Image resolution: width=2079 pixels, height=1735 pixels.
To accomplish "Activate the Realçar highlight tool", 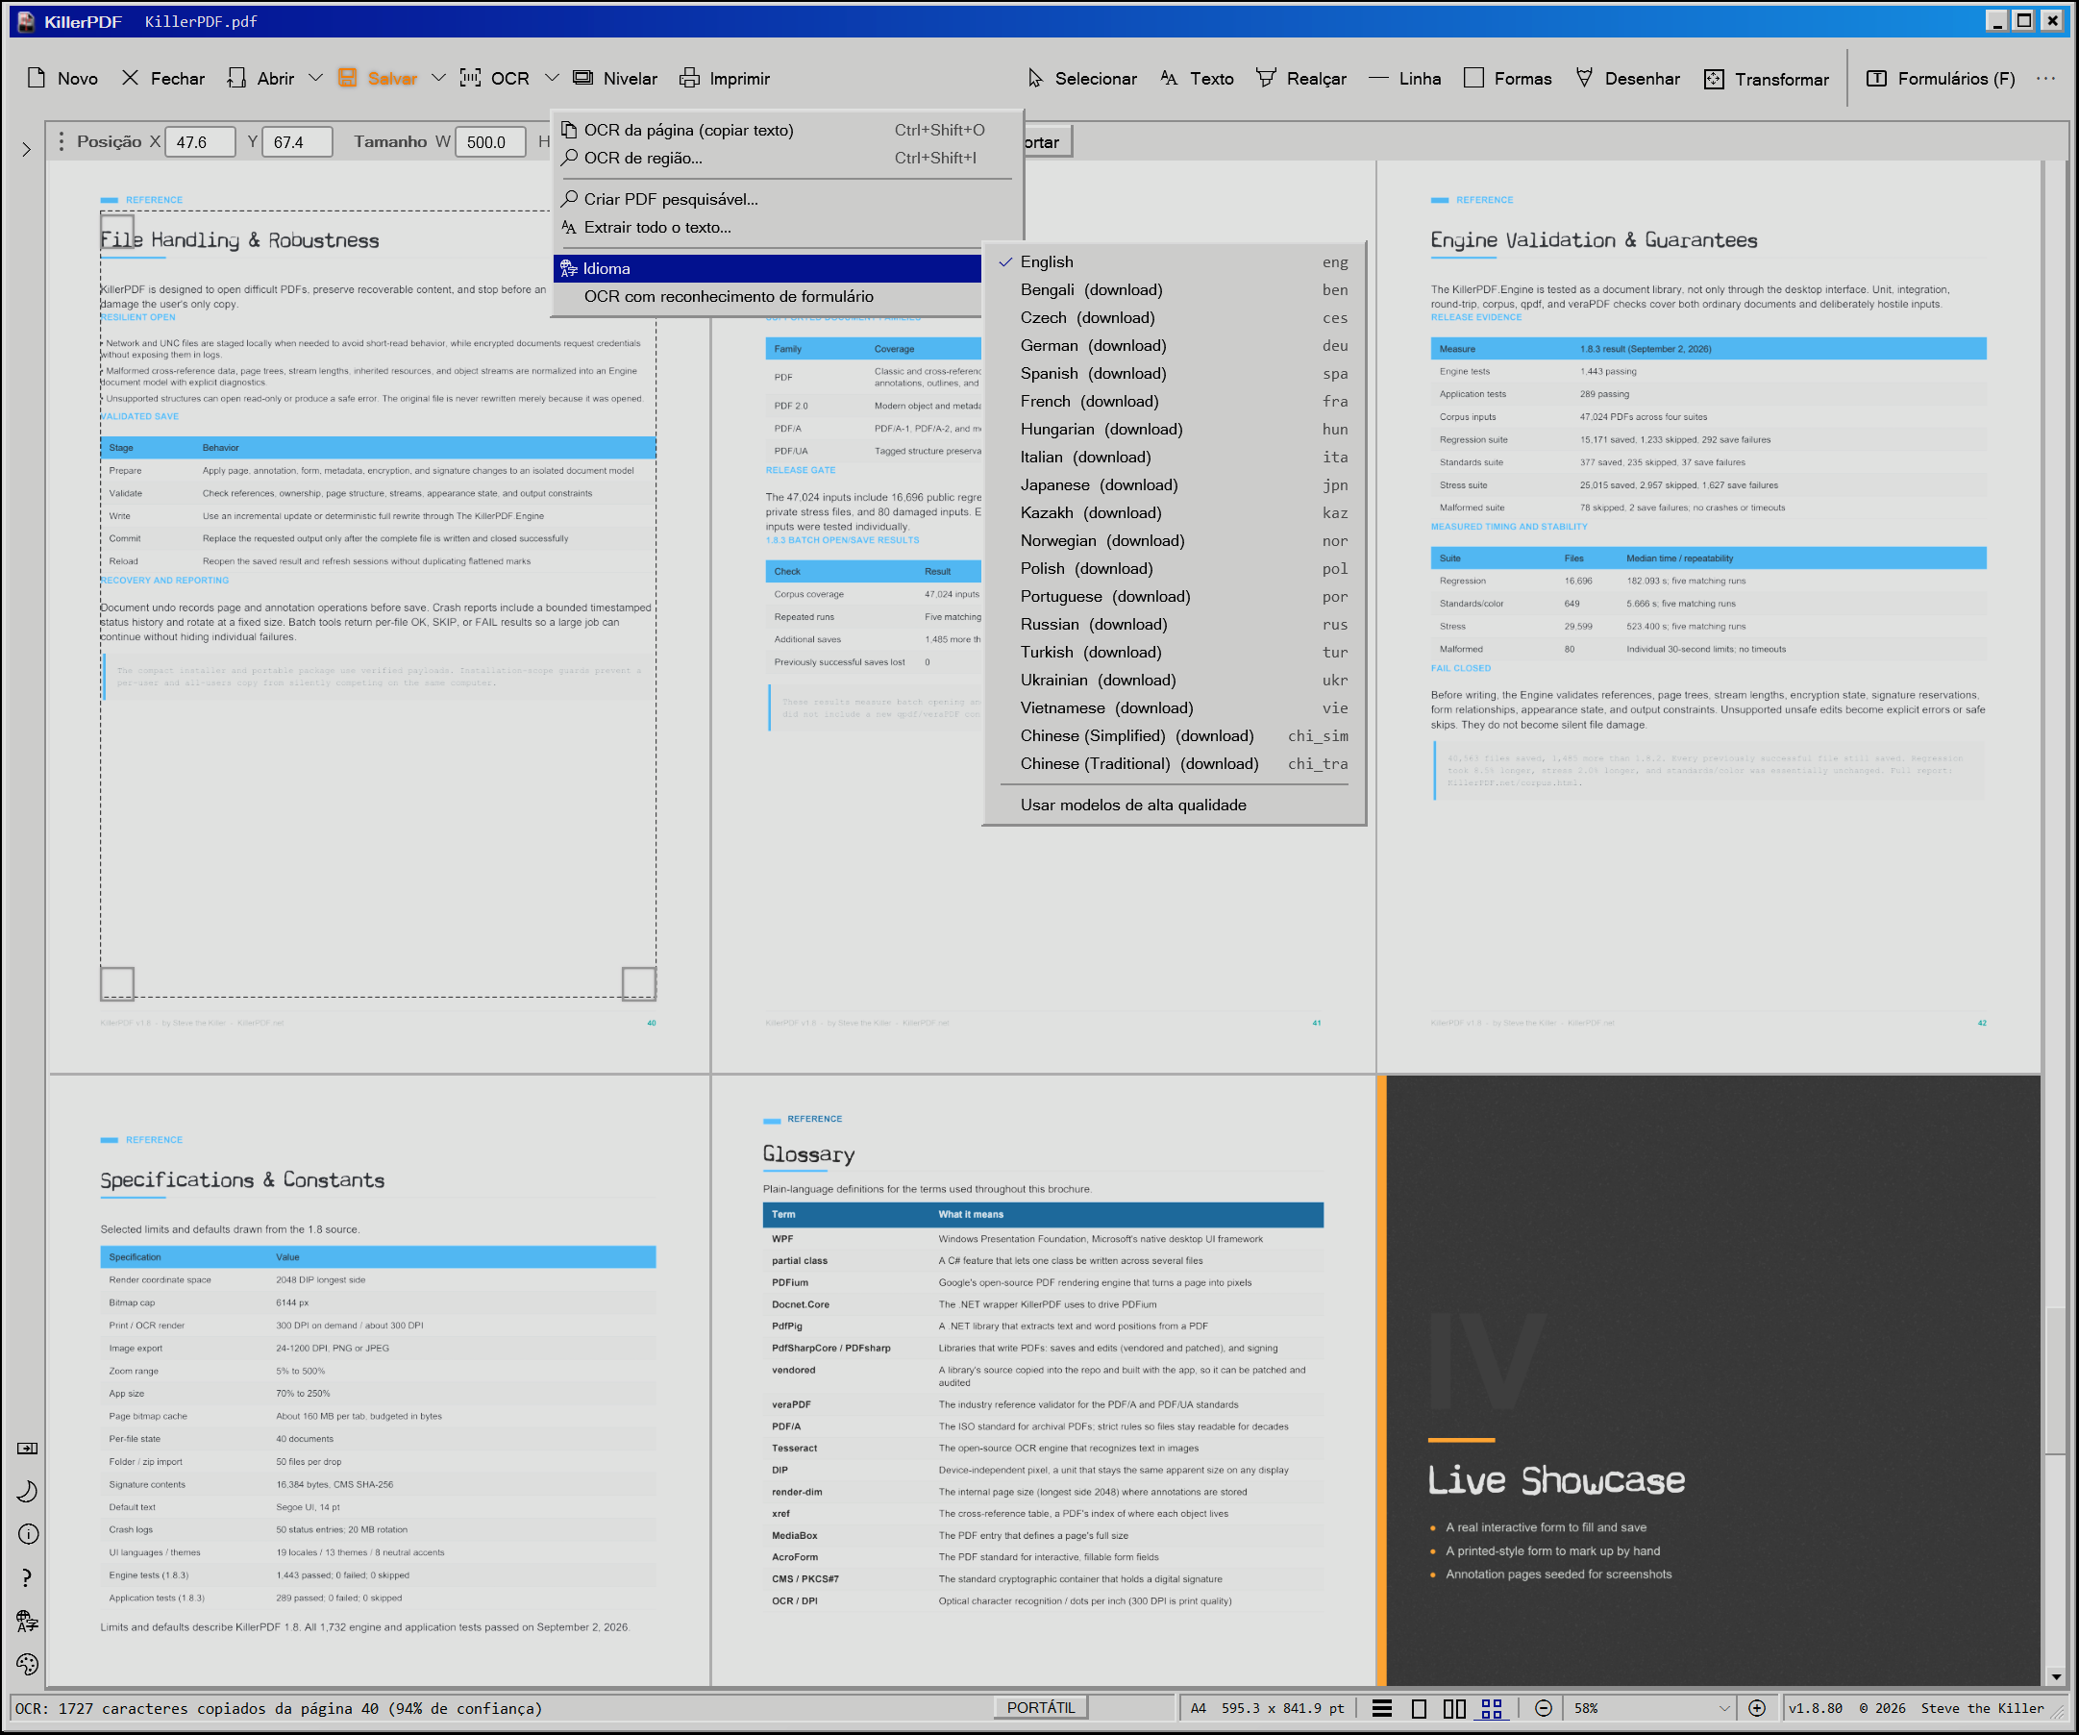I will tap(1300, 78).
